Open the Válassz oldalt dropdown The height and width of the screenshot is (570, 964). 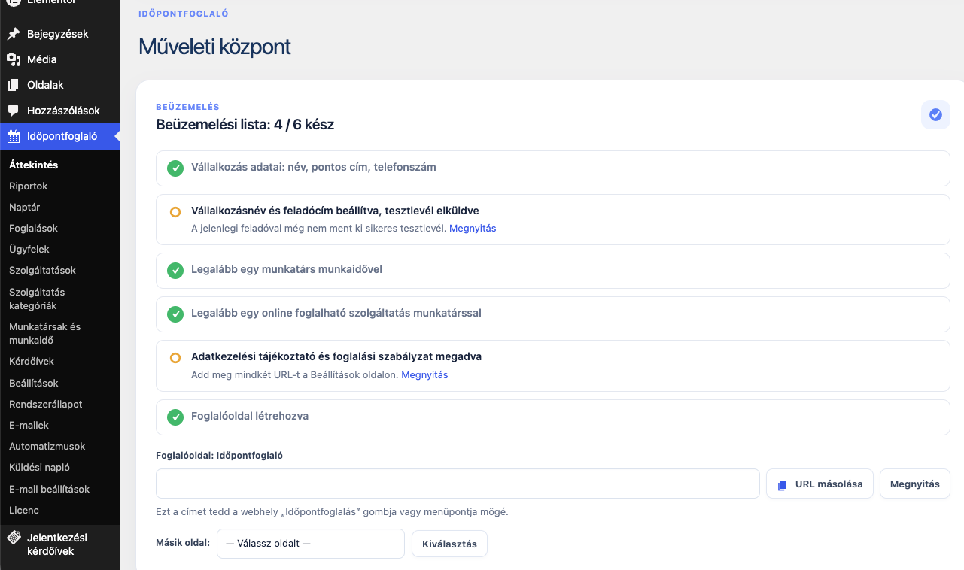click(311, 544)
